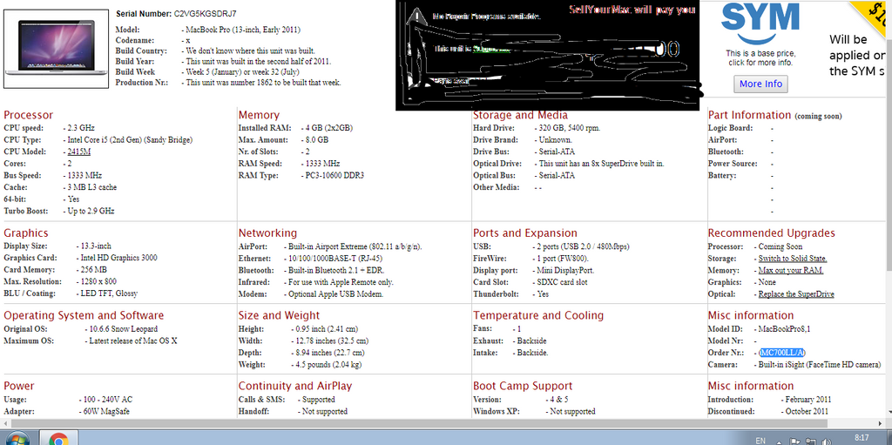Screen dimensions: 892x445
Task: Click the 10.6.6 Snow Leopard text
Action: pos(124,329)
